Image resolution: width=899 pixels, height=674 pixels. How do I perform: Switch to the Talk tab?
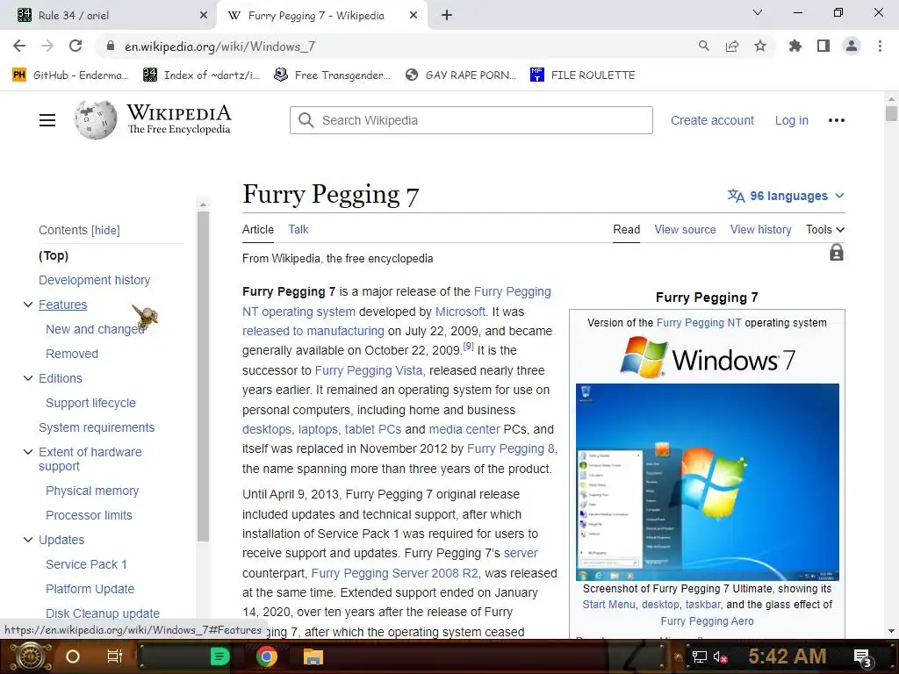(298, 229)
